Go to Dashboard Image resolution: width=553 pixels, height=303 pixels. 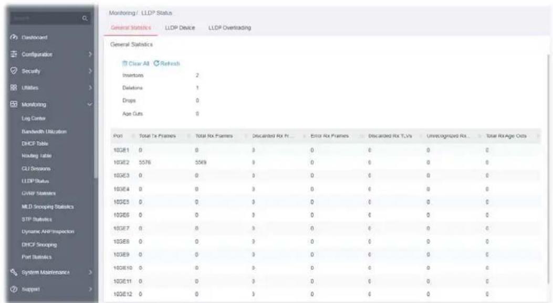35,37
